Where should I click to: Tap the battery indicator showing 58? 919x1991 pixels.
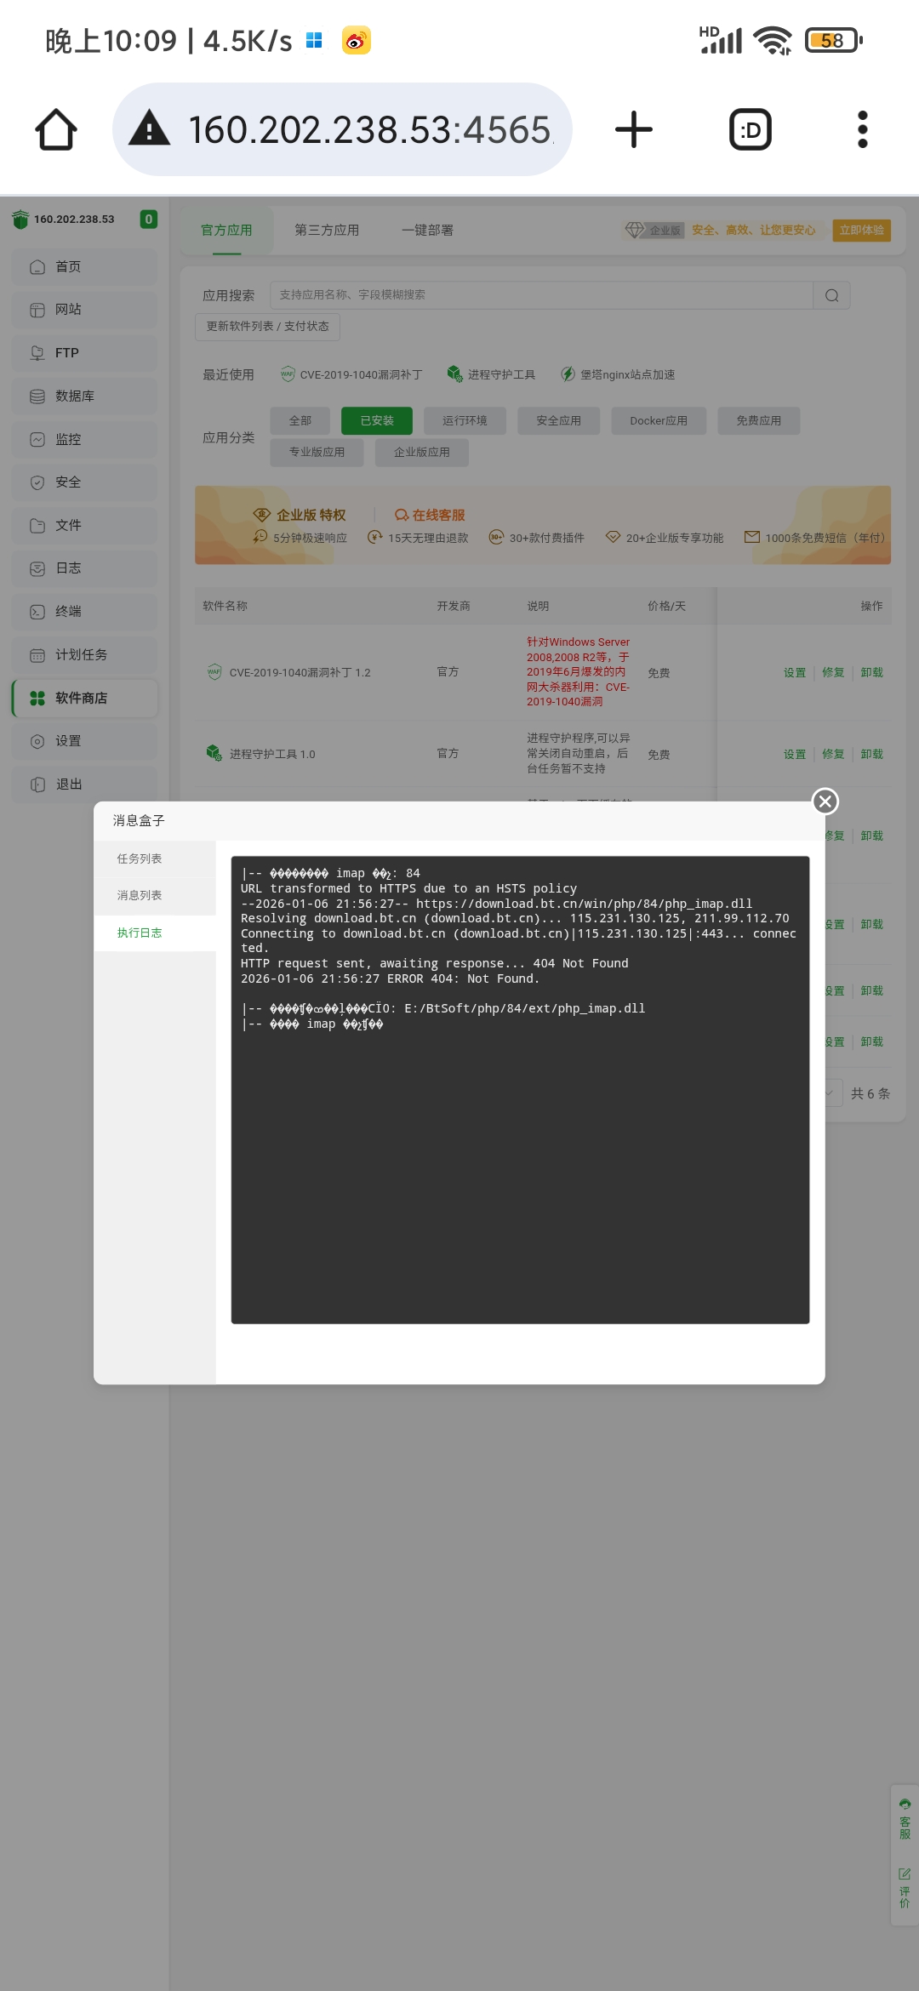coord(833,40)
